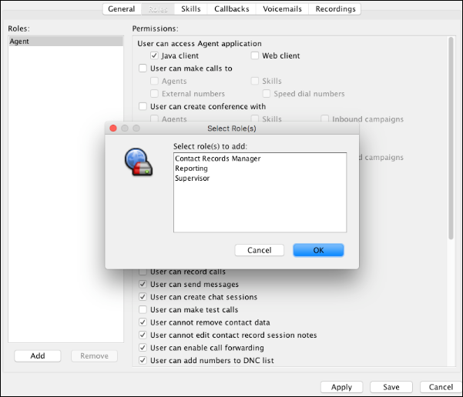Toggle User cannot edit session notes
This screenshot has width=463, height=397.
[143, 335]
